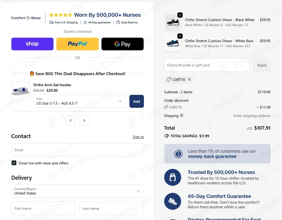Click the five-star rating icons
Viewport: 282px width, 220px height.
tap(61, 15)
